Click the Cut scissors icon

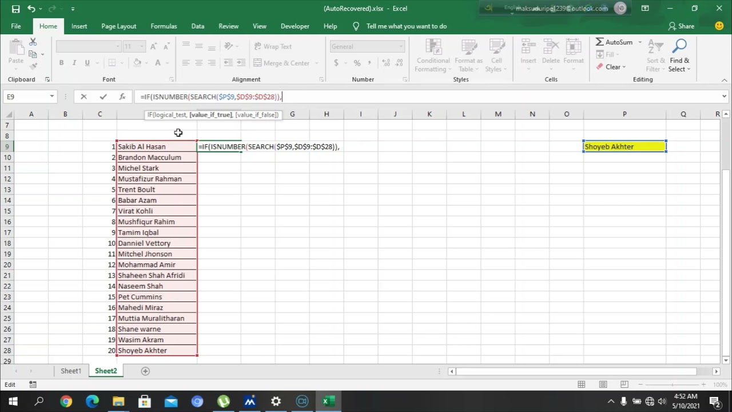click(x=33, y=42)
